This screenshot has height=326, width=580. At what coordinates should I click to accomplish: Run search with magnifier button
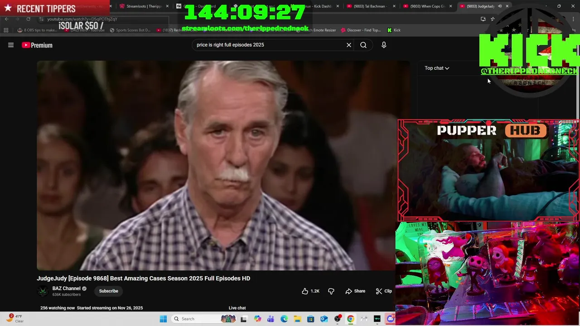(x=363, y=45)
